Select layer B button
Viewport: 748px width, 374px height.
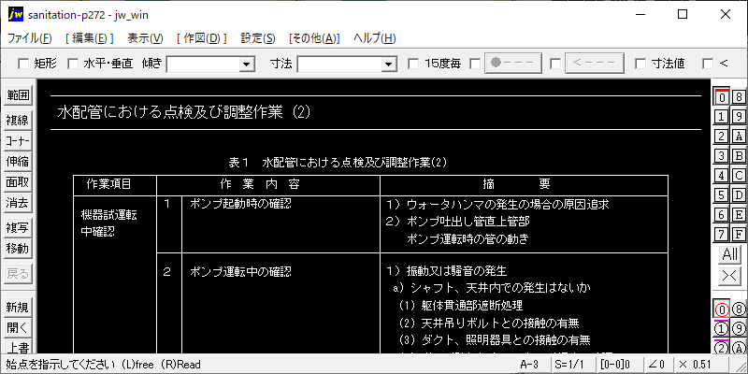739,156
